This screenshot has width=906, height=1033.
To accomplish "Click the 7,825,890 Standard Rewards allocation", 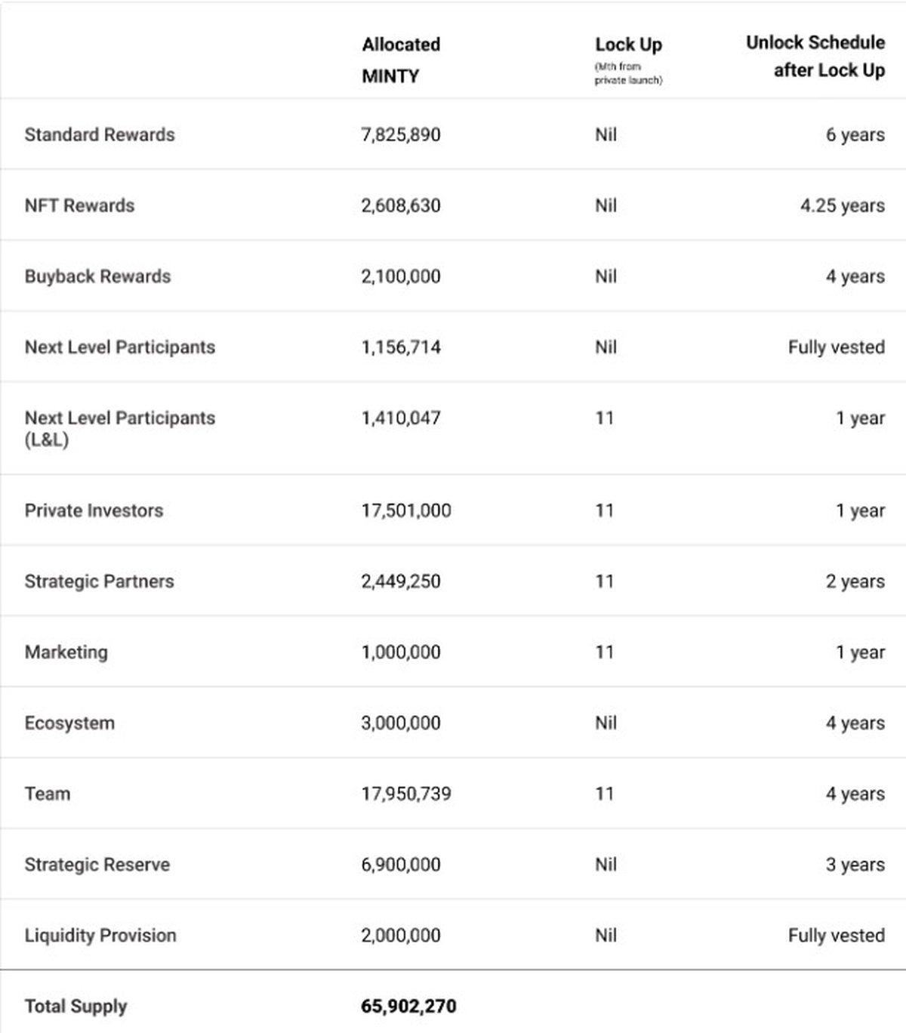I will [401, 134].
